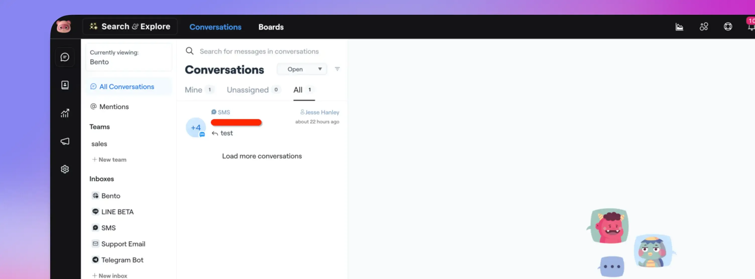Open Settings via the gear icon

(x=65, y=169)
